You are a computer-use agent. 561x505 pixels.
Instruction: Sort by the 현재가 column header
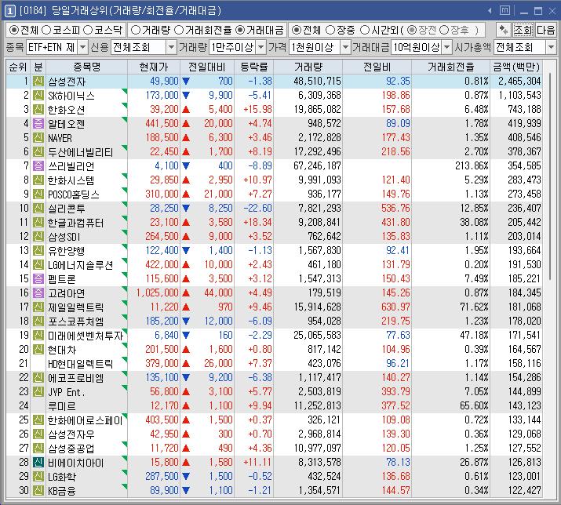pyautogui.click(x=154, y=67)
